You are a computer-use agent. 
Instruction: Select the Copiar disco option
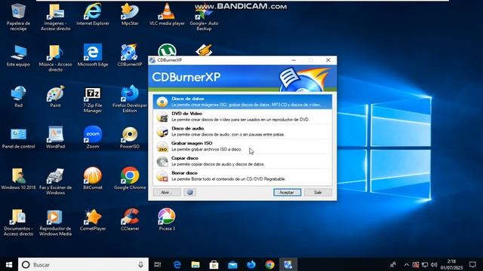pyautogui.click(x=242, y=161)
